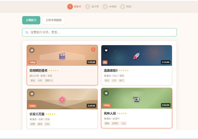Select the 长安三万里 title
This screenshot has height=139, width=198.
click(x=37, y=114)
